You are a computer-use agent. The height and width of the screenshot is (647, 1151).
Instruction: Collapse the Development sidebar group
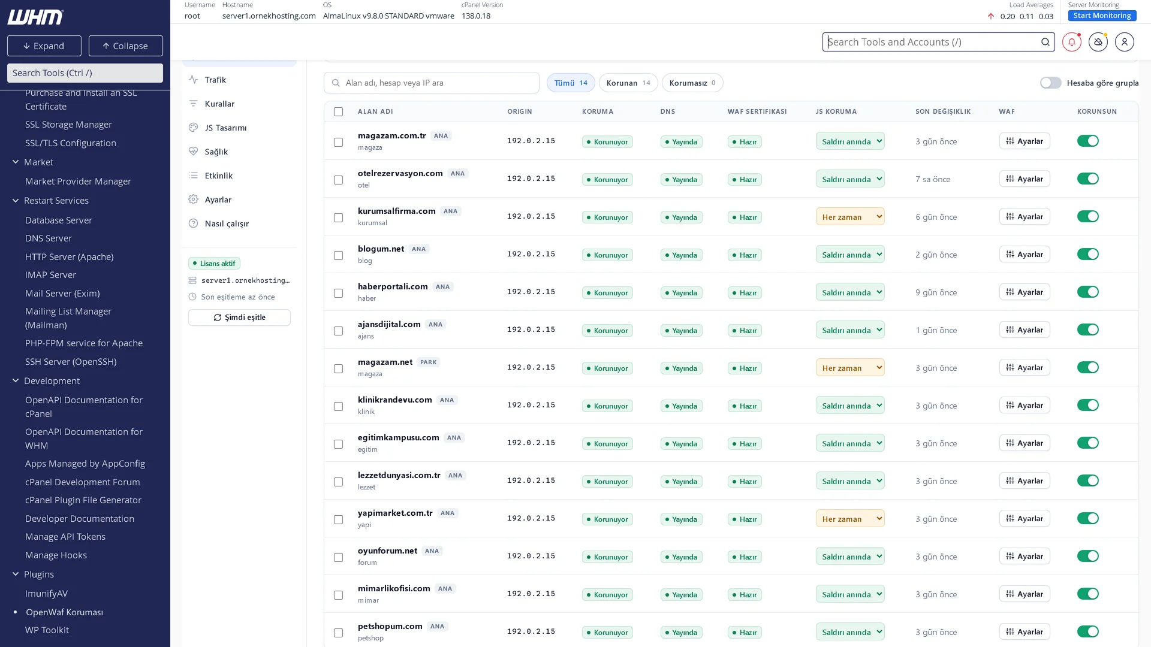pos(16,381)
